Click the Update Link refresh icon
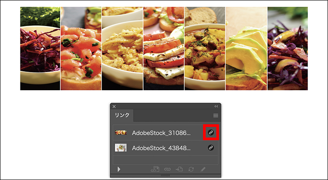This screenshot has width=328, height=180. (x=191, y=169)
